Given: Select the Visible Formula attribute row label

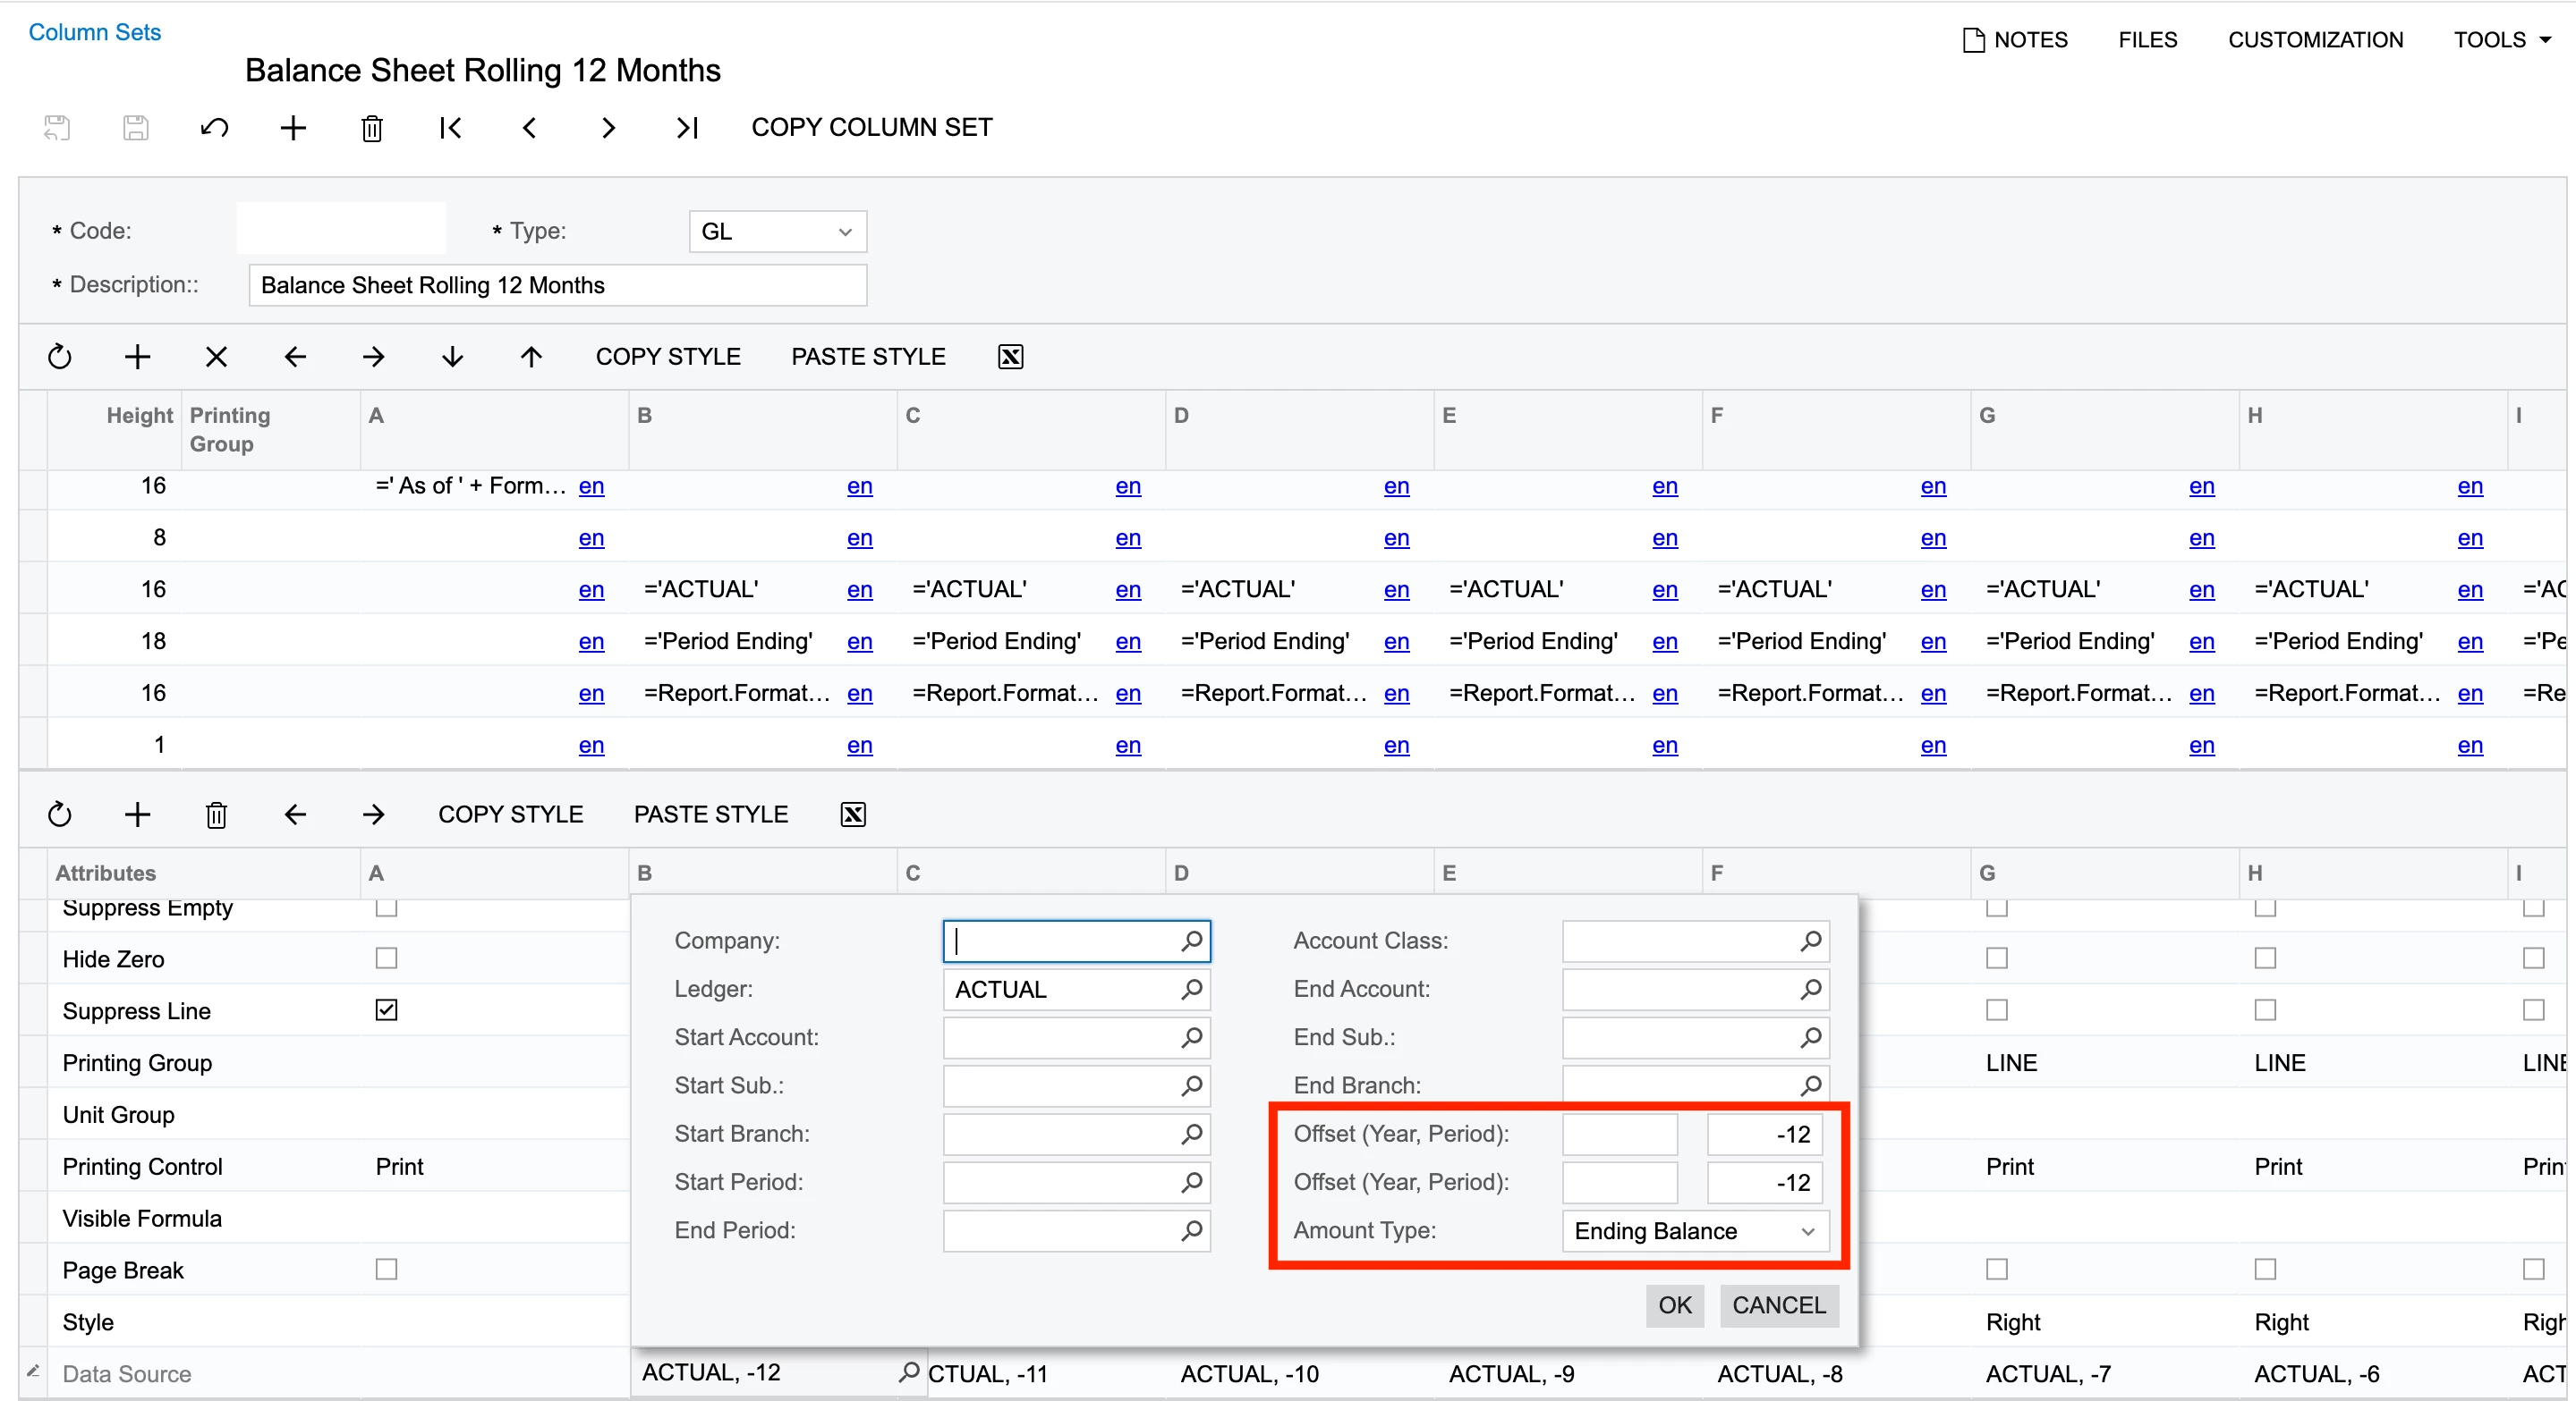Looking at the screenshot, I should point(142,1218).
